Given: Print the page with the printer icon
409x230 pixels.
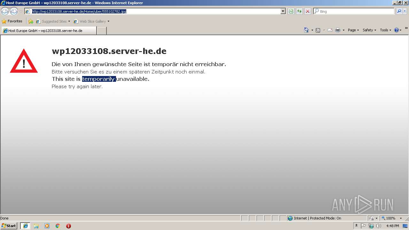Looking at the screenshot, I should [x=338, y=30].
